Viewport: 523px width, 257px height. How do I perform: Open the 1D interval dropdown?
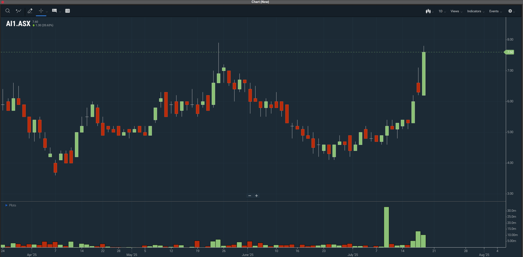click(x=442, y=11)
